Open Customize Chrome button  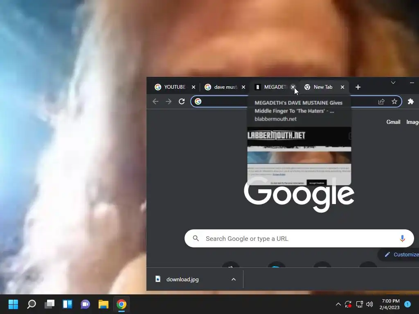point(399,254)
